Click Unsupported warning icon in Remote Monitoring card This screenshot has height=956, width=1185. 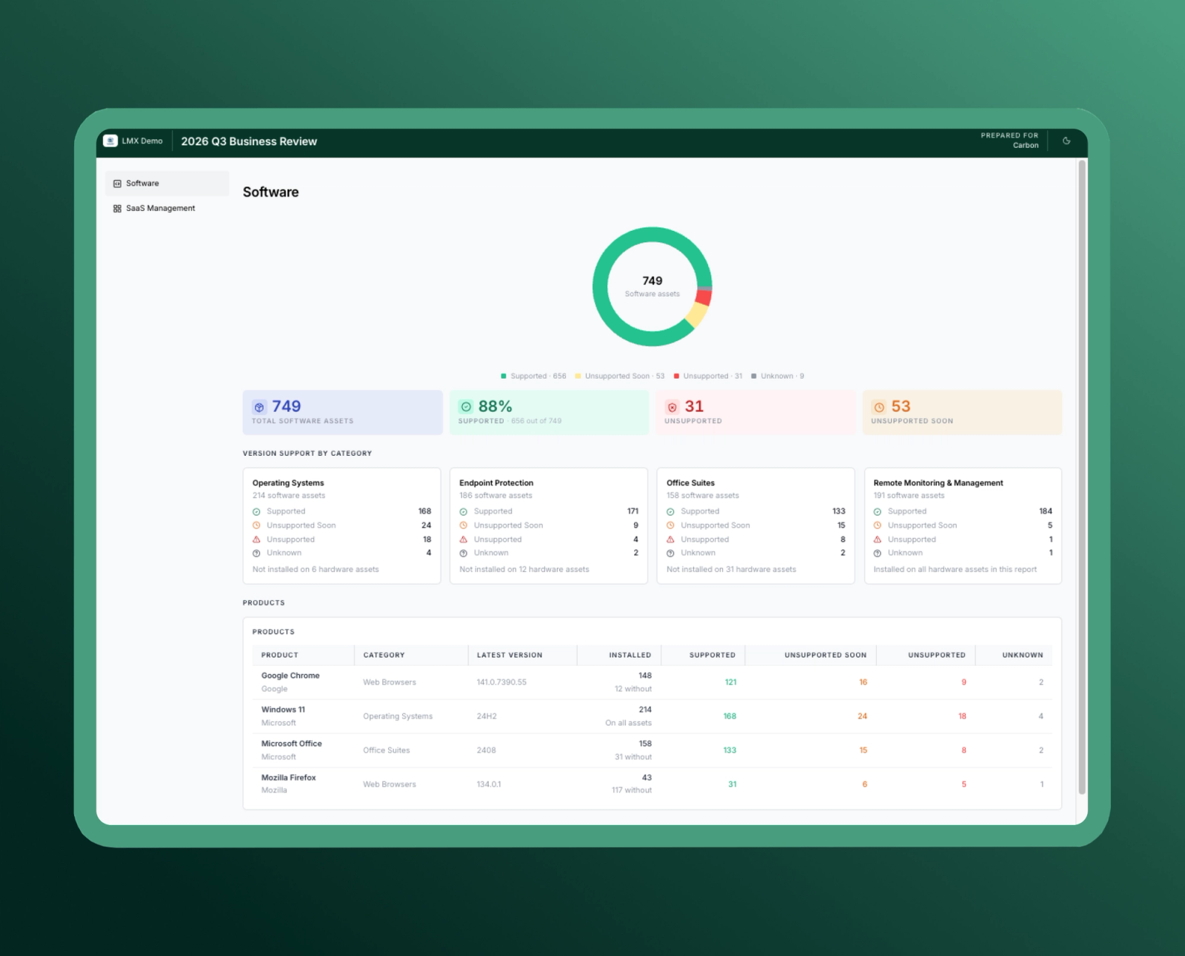878,539
